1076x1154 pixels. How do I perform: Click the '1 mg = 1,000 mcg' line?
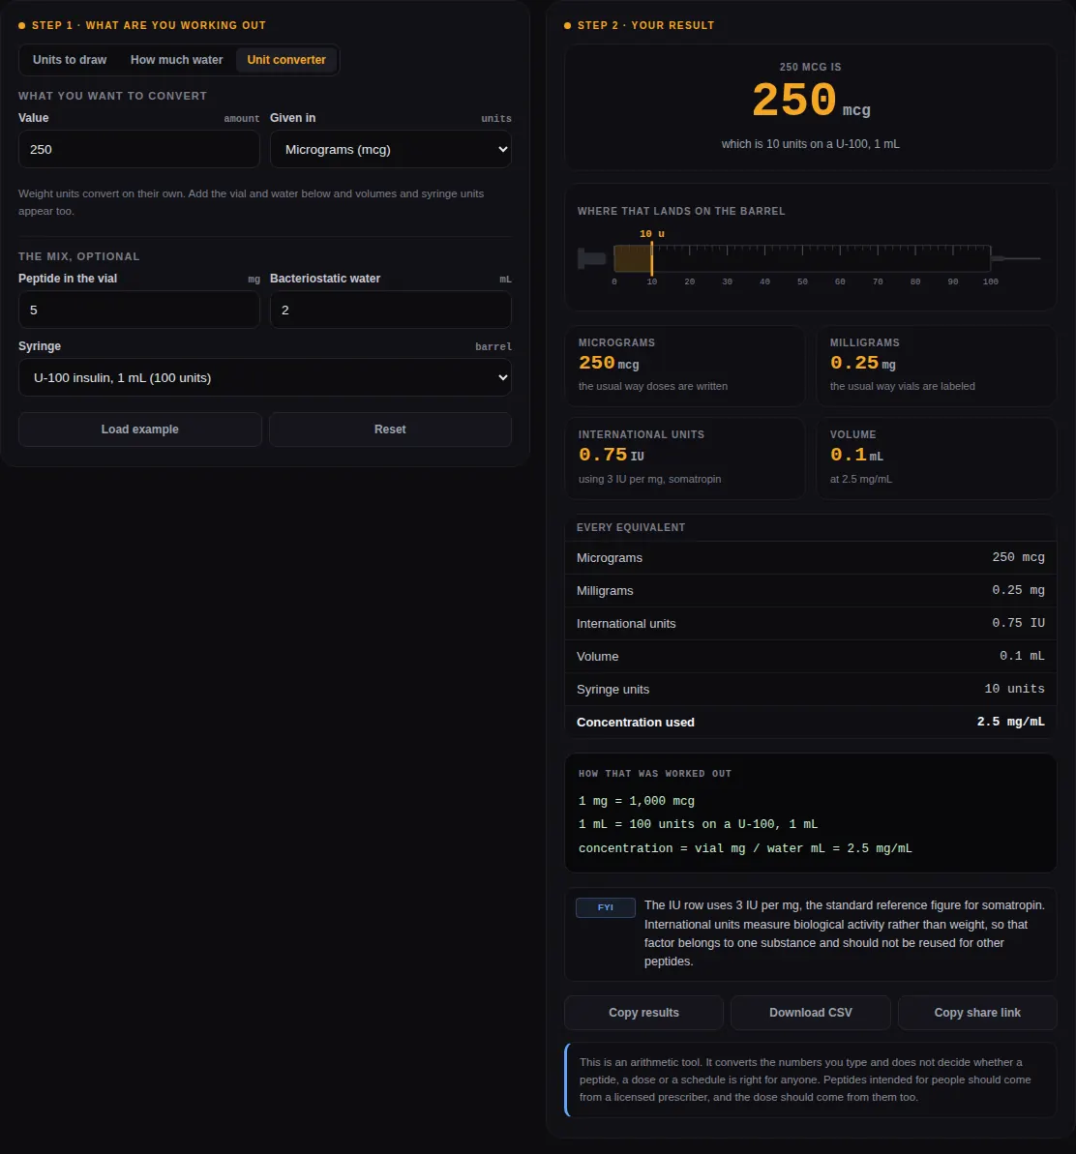point(637,801)
